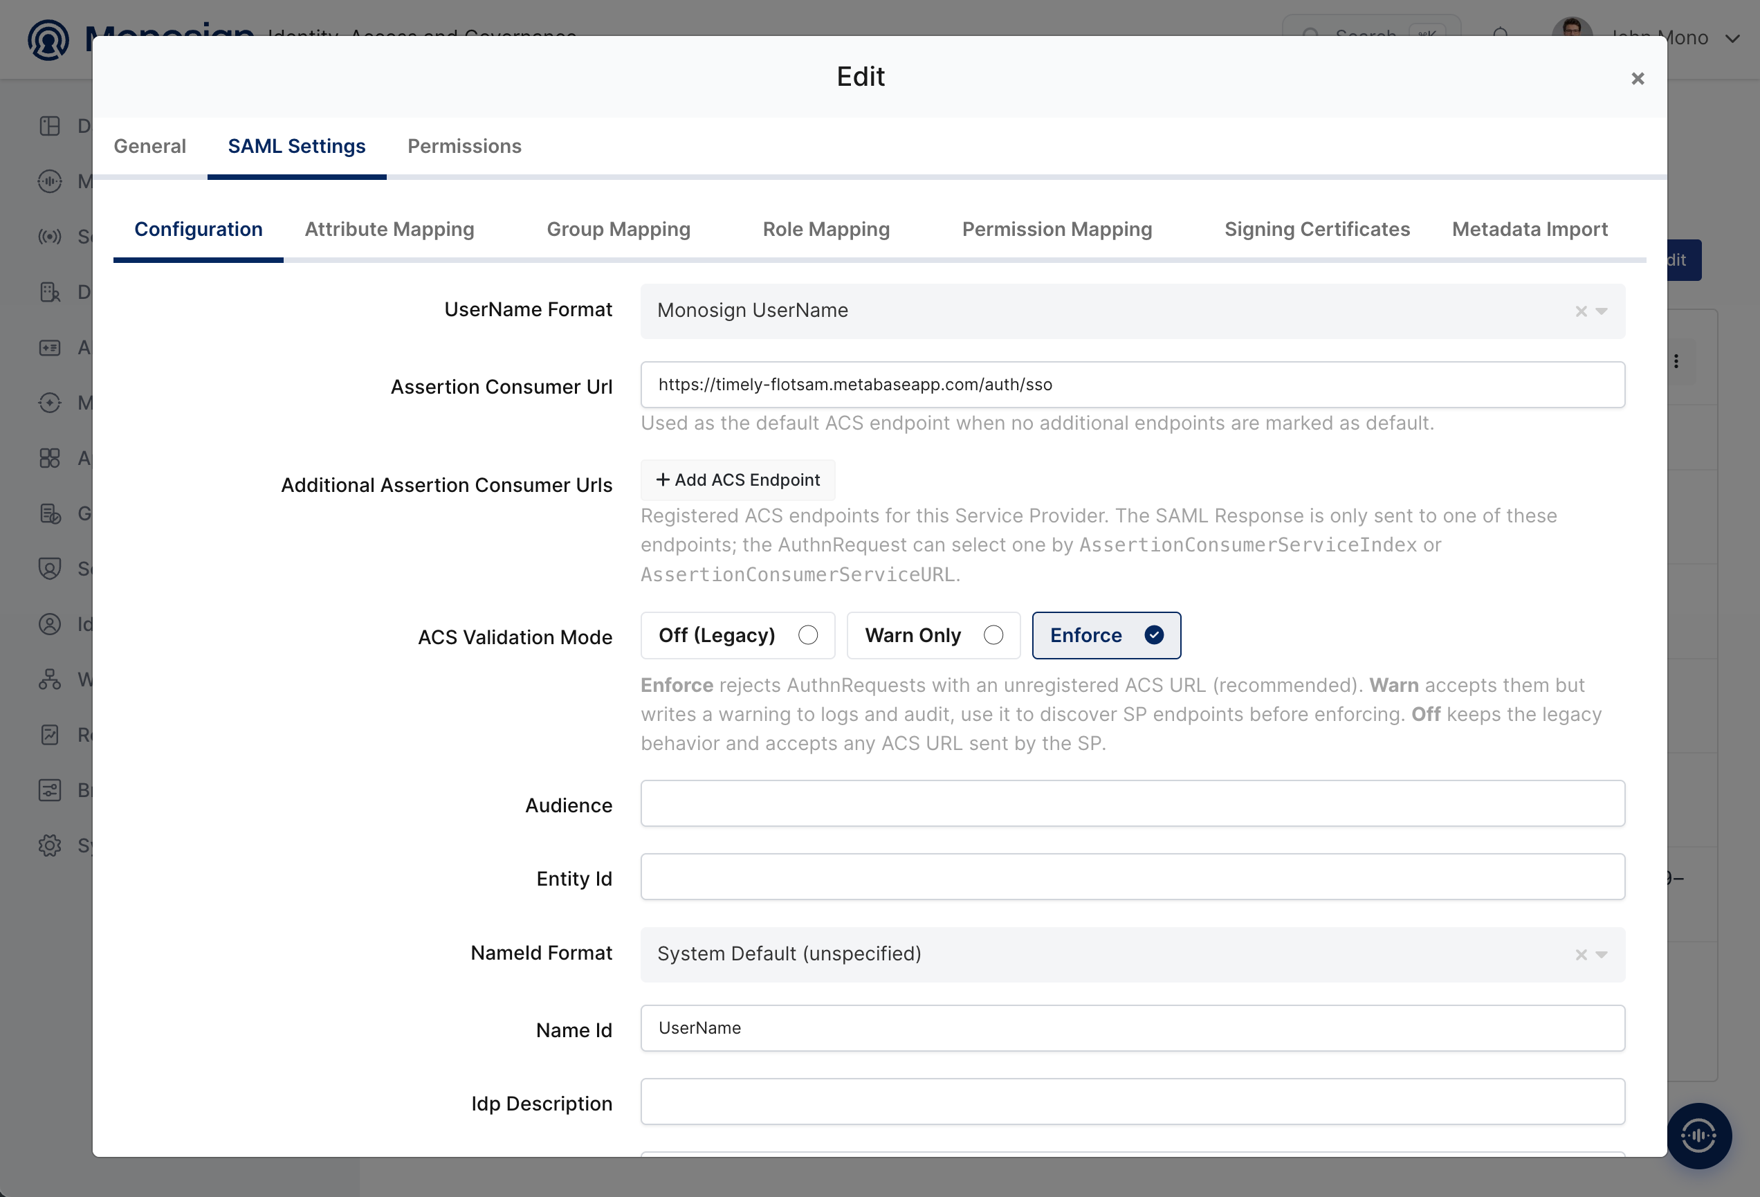The width and height of the screenshot is (1760, 1197).
Task: Open the floating assistant button at the bottom right
Action: click(1698, 1135)
